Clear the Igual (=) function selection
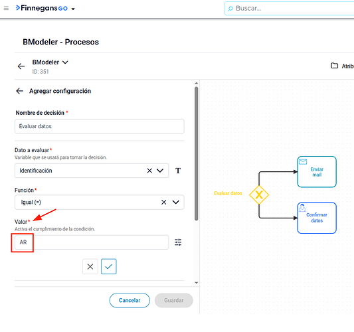Screen dimensions: 354x332 pyautogui.click(x=163, y=203)
